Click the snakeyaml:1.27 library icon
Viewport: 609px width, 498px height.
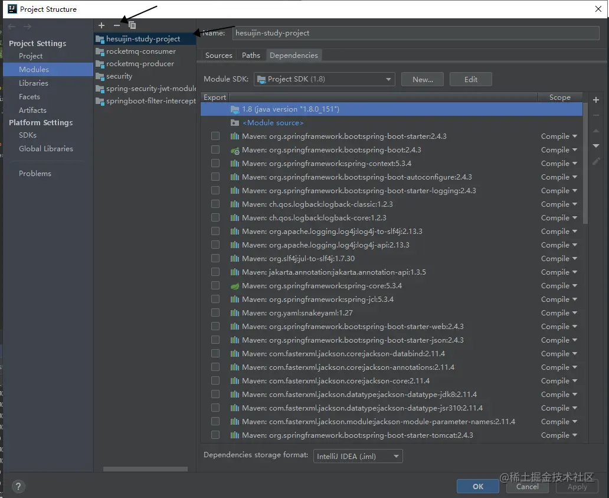click(x=235, y=313)
